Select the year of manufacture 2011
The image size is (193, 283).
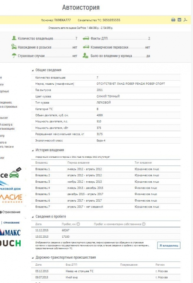pos(100,90)
